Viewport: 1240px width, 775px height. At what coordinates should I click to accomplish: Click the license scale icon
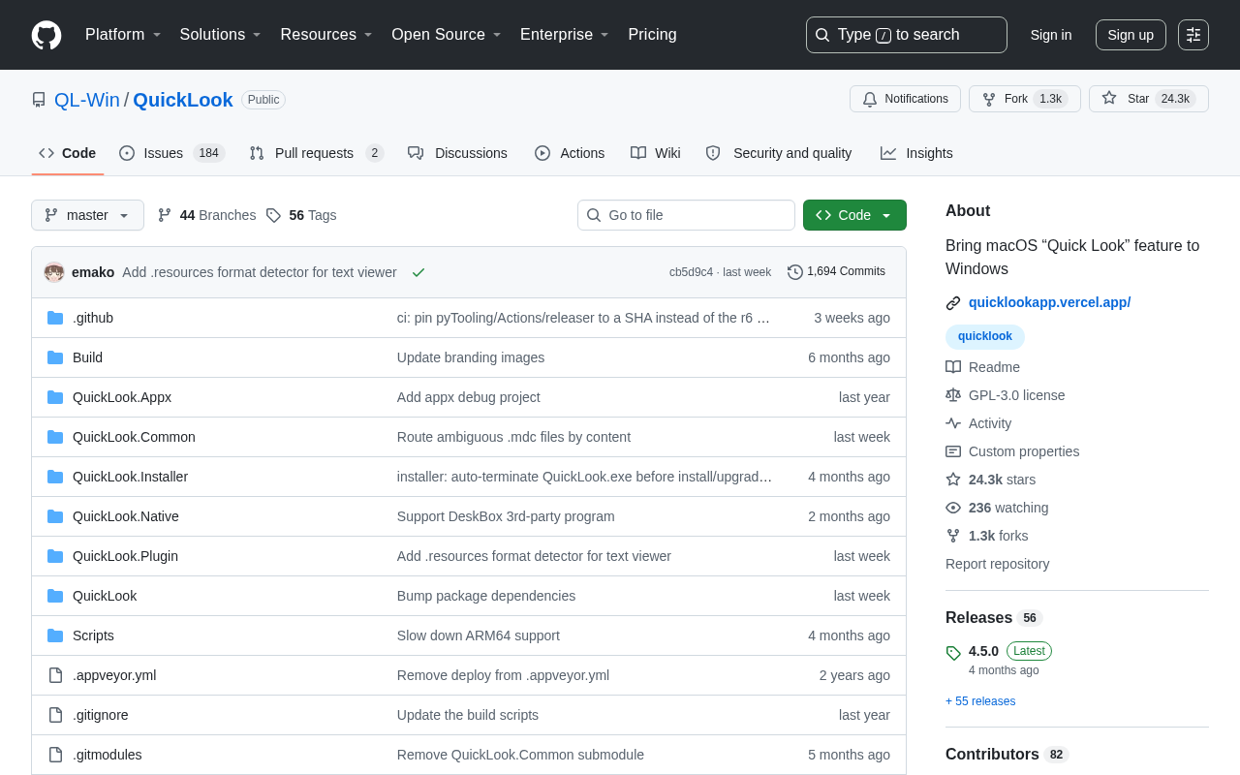point(953,395)
